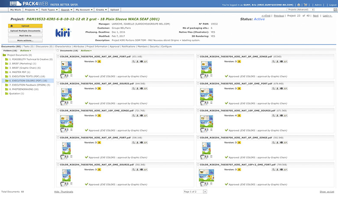Open more actions dropdown for 8P_OME_FORT.pdf
Image resolution: width=338 pixels, height=208 pixels.
tap(146, 61)
